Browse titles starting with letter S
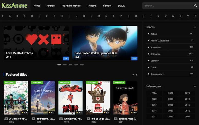The height and width of the screenshot is (125, 199). [143, 16]
